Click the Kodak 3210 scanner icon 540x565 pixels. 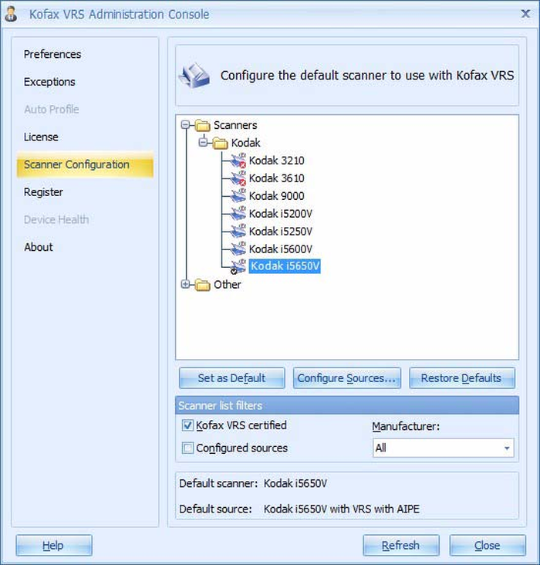[238, 161]
